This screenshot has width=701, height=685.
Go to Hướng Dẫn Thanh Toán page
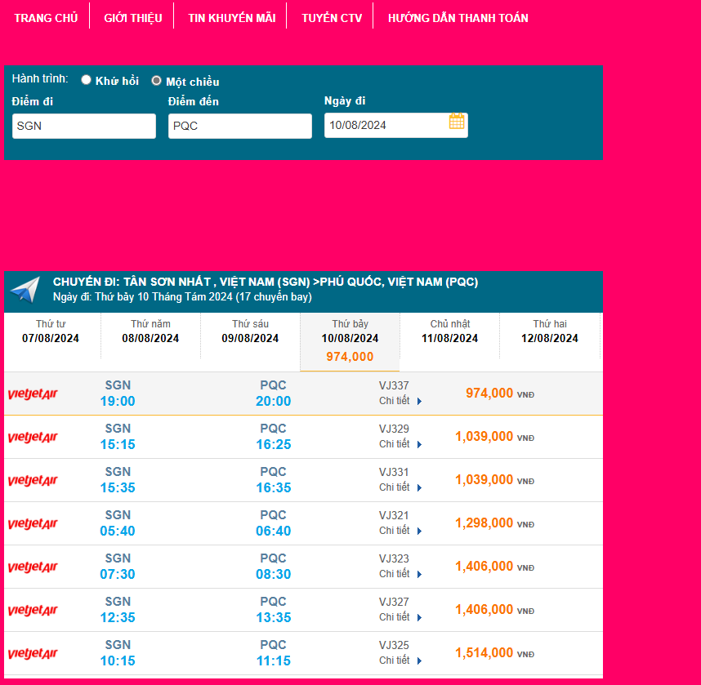point(458,18)
